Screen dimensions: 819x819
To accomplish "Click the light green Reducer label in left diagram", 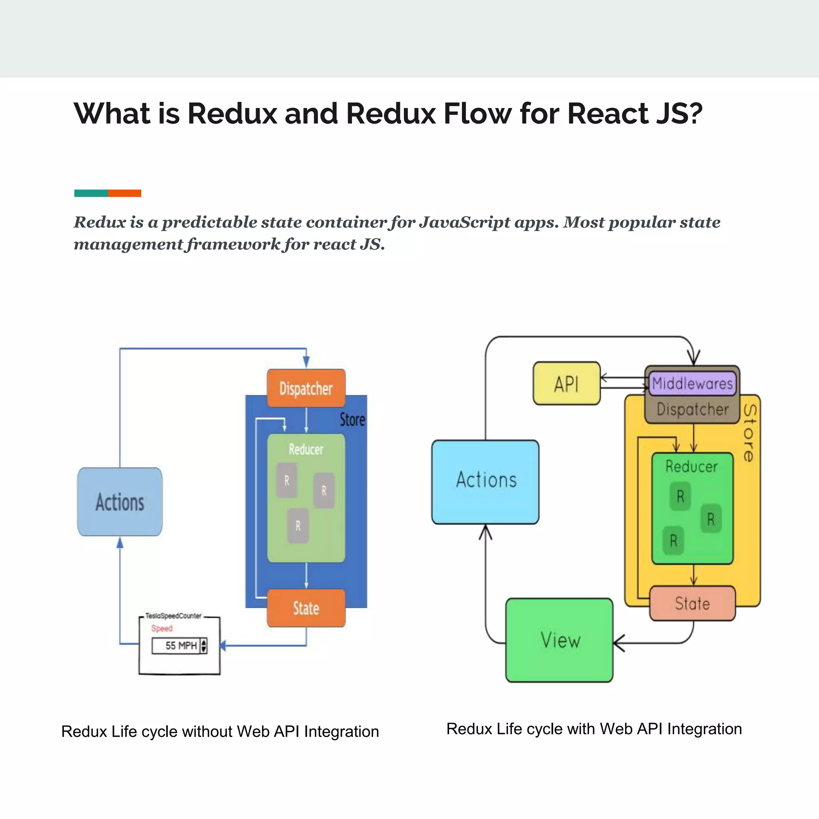I will [x=306, y=449].
